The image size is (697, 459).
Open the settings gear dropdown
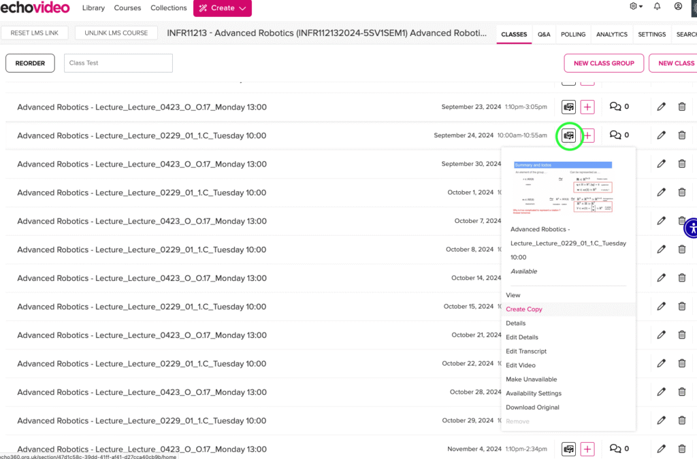634,7
